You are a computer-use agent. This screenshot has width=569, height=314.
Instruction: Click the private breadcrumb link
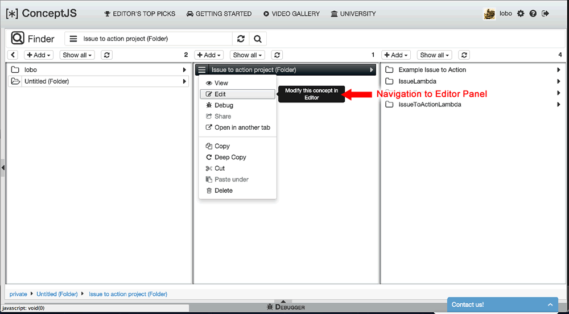[18, 294]
